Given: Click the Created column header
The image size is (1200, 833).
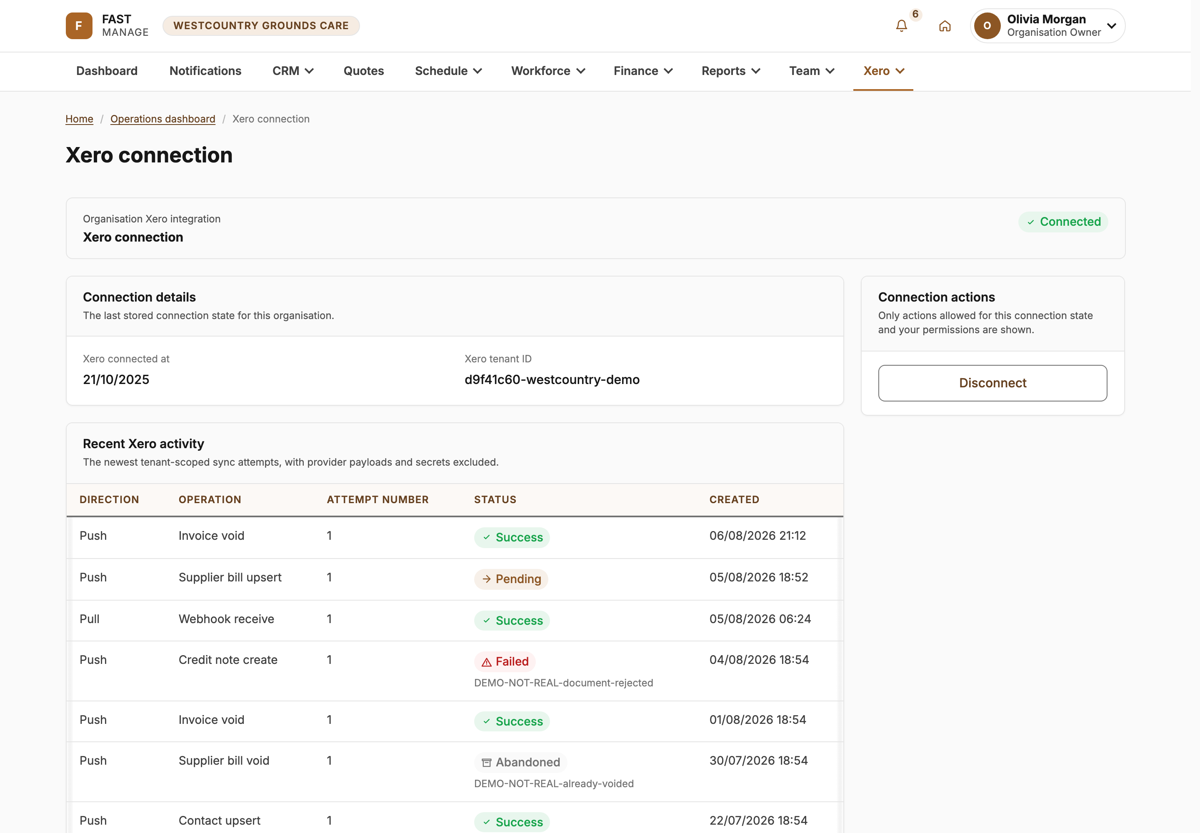Looking at the screenshot, I should coord(734,499).
